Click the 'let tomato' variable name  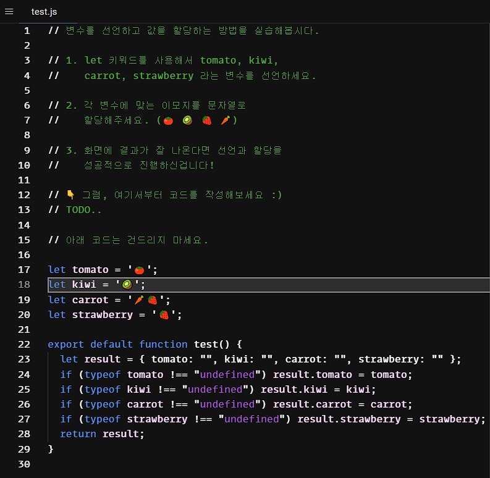pyautogui.click(x=90, y=270)
